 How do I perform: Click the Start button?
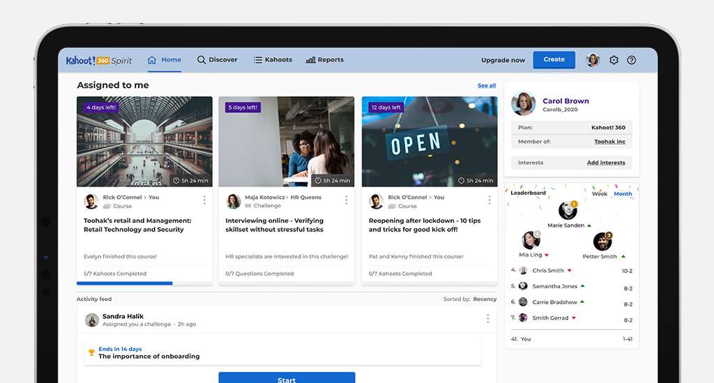287,378
